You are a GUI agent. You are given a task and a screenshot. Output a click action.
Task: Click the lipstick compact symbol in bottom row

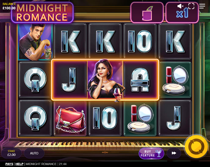point(140,119)
